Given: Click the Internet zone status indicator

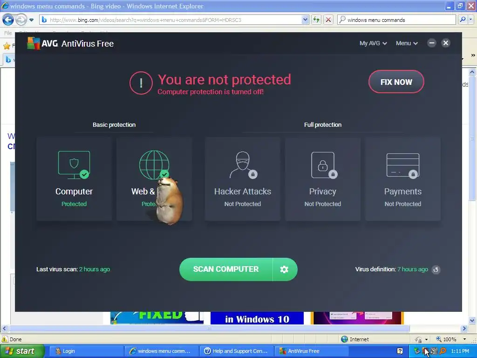Looking at the screenshot, I should (355, 339).
